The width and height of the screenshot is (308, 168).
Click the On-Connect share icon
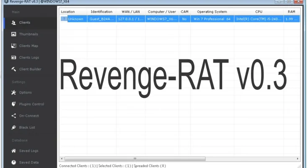pos(14,116)
